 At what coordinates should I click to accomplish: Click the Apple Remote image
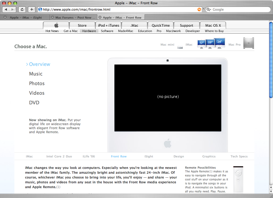238,180
